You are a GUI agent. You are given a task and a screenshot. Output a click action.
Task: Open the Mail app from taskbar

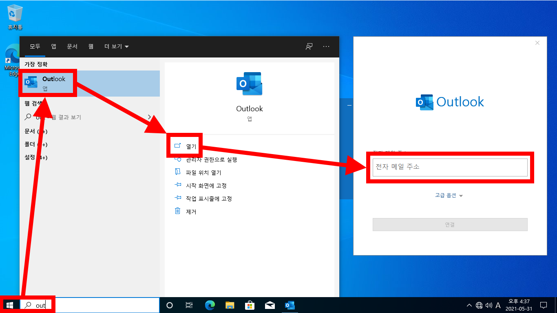pos(270,305)
